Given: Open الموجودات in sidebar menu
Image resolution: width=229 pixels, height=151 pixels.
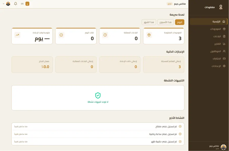Looking at the screenshot, I should (x=209, y=29).
